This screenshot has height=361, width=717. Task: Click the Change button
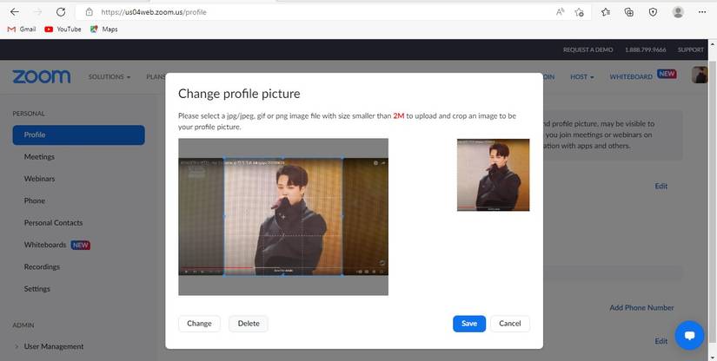pos(199,324)
